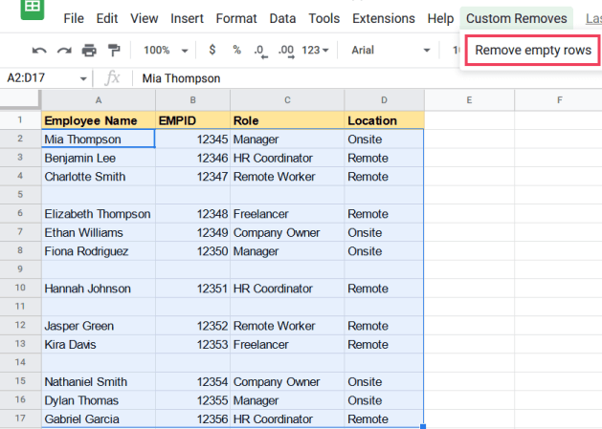Screen dimensions: 602x429
Task: Select the Elizabeth Thompson cell
Action: click(99, 213)
